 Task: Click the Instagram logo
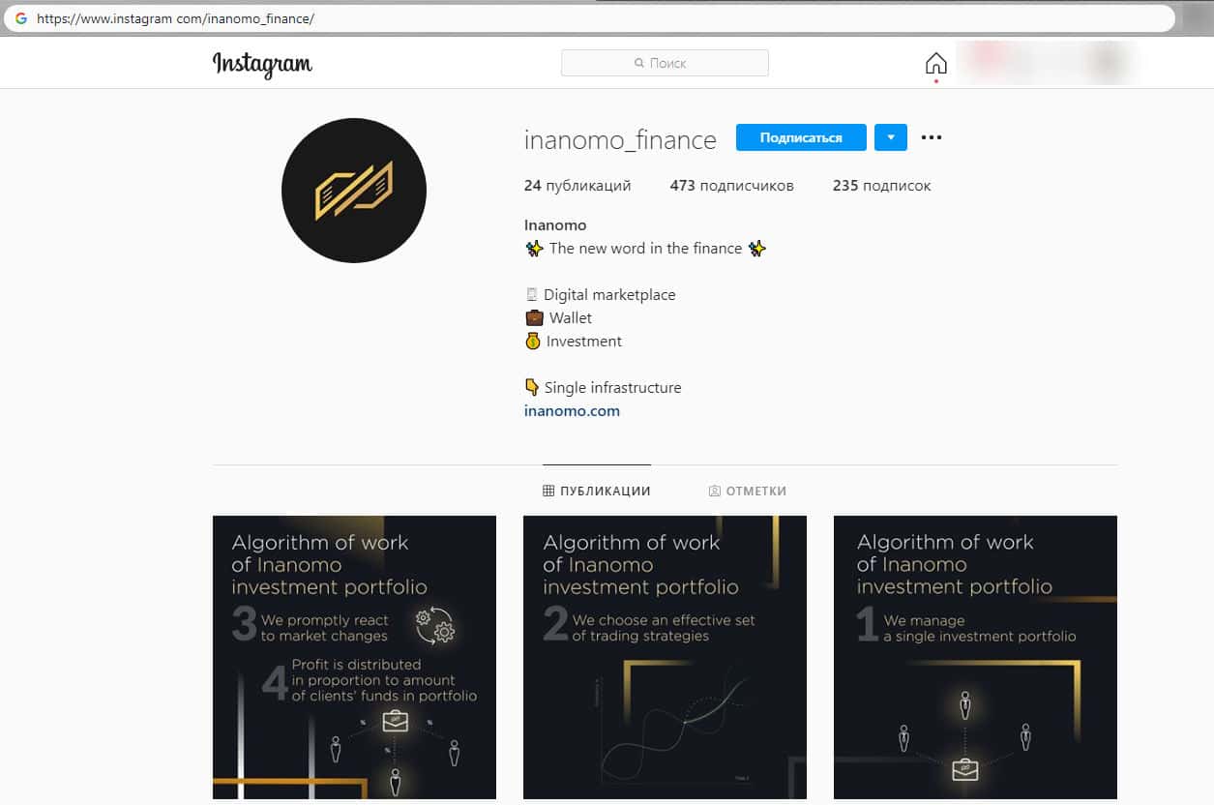point(262,64)
